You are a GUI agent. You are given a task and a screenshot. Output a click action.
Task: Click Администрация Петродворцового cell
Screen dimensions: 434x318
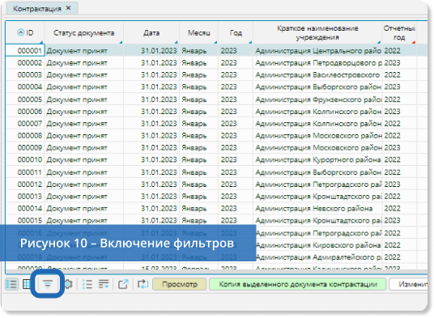[317, 63]
